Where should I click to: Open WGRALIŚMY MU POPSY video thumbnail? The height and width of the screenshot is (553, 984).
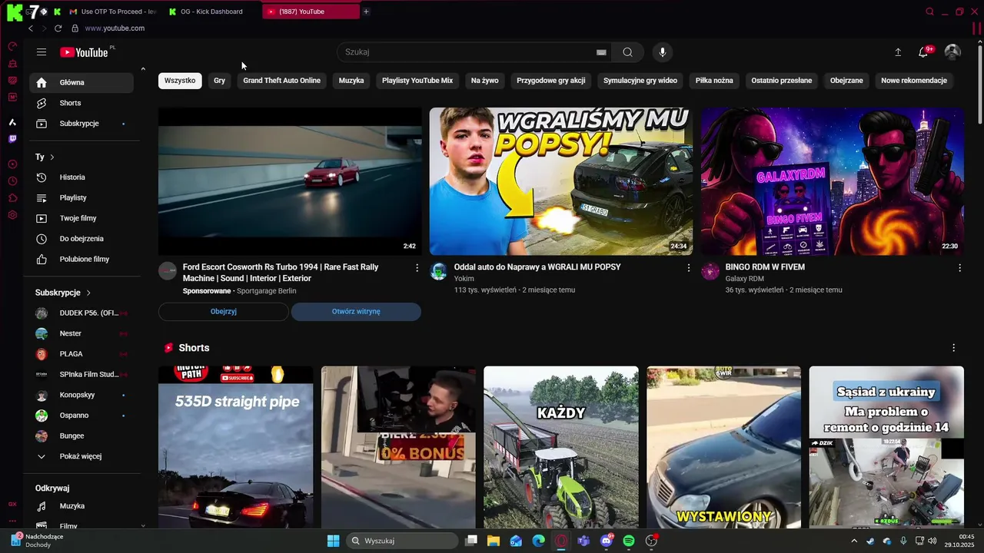[561, 181]
